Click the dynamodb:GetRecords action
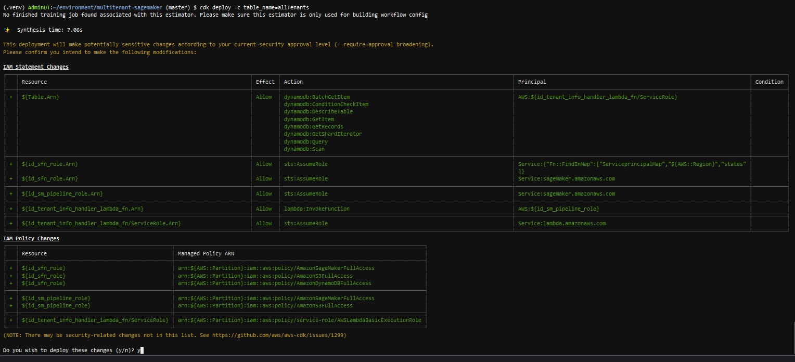 click(x=314, y=127)
